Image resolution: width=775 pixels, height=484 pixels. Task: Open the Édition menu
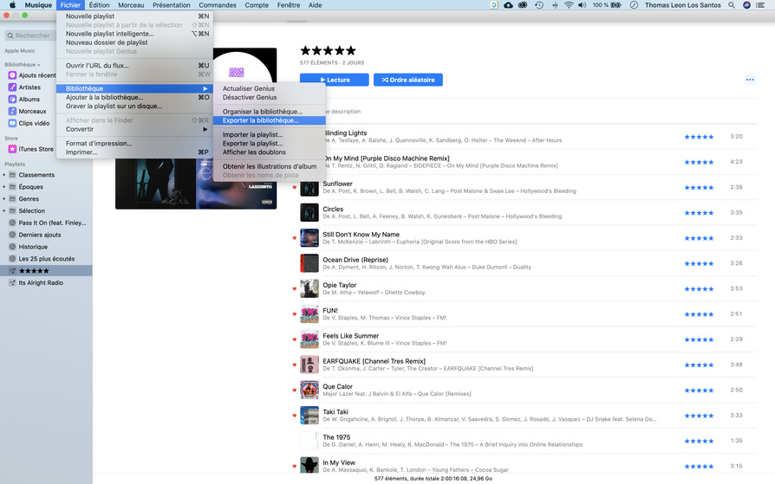(99, 5)
